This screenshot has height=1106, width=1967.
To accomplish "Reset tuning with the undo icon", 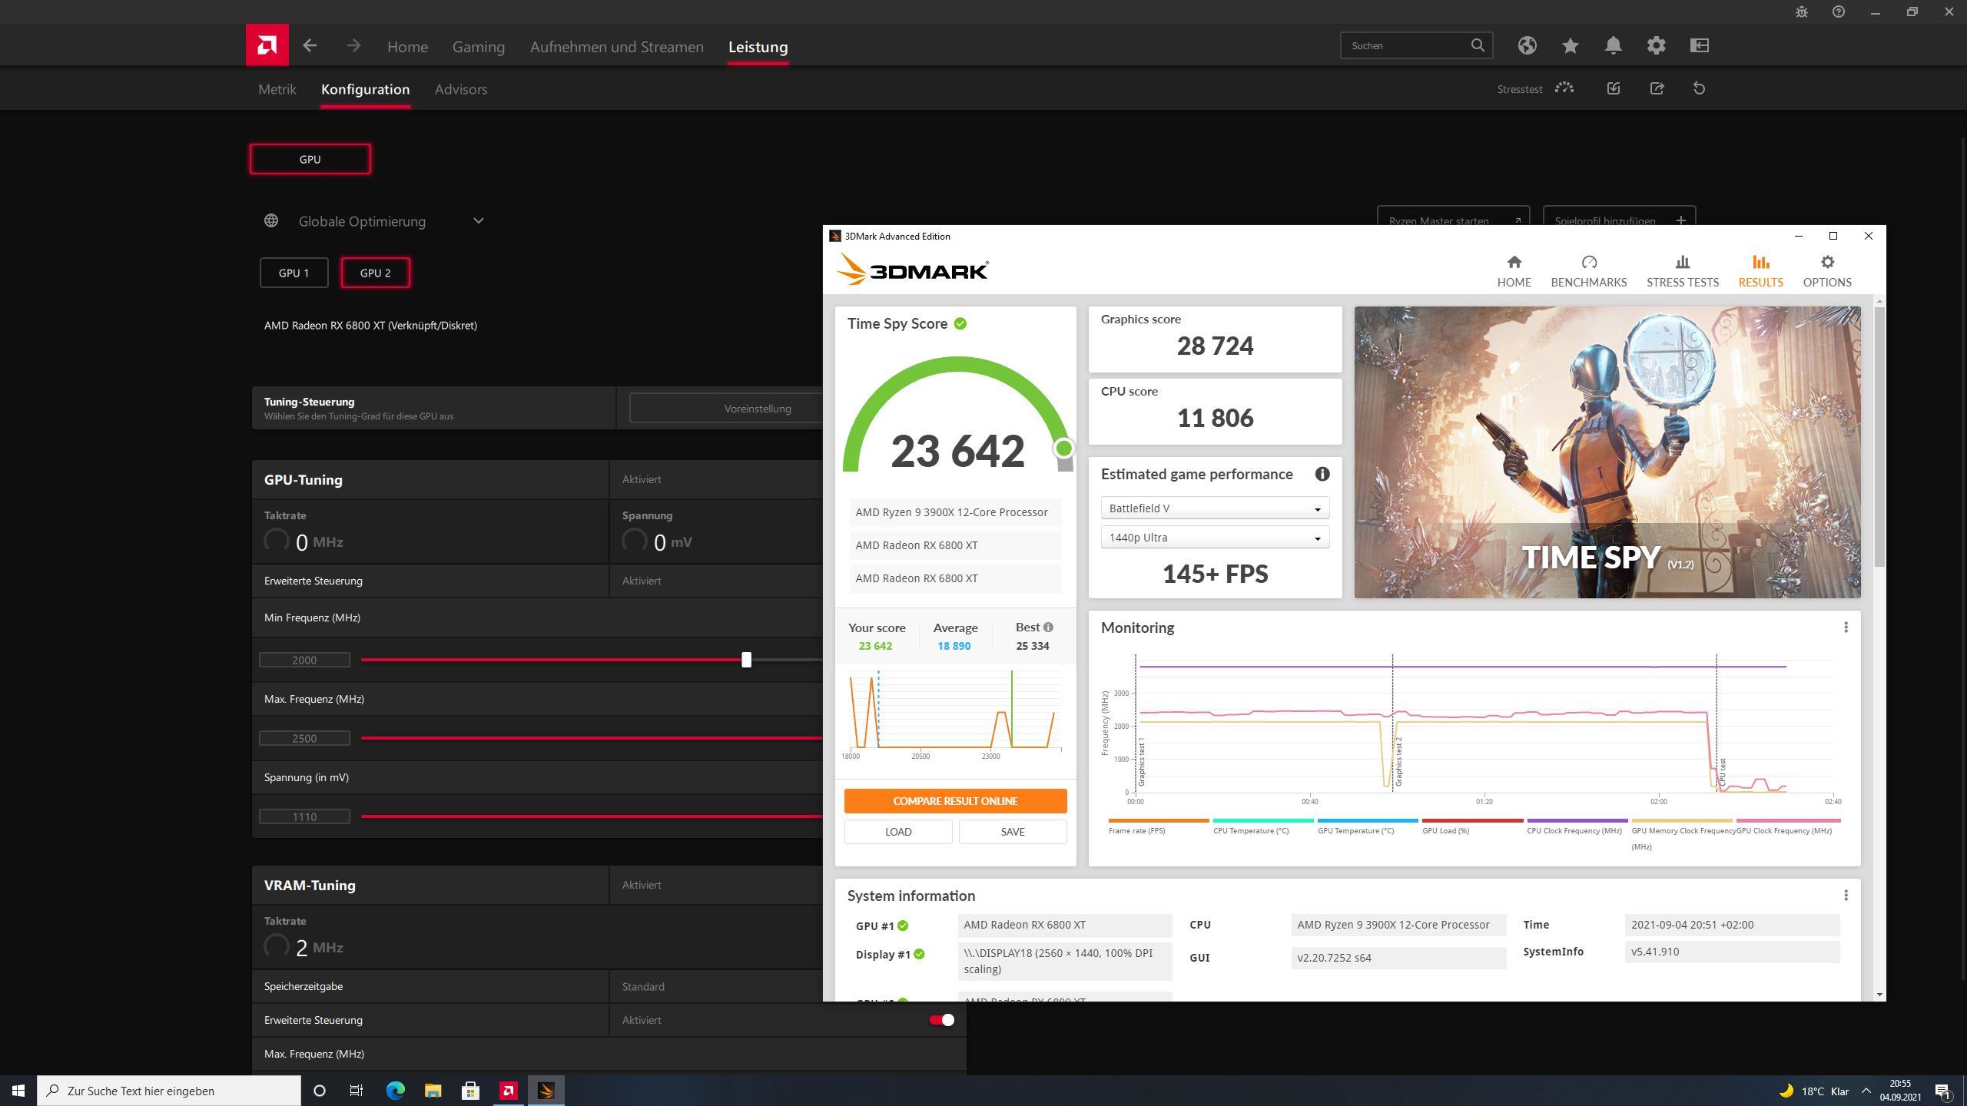I will (1699, 88).
